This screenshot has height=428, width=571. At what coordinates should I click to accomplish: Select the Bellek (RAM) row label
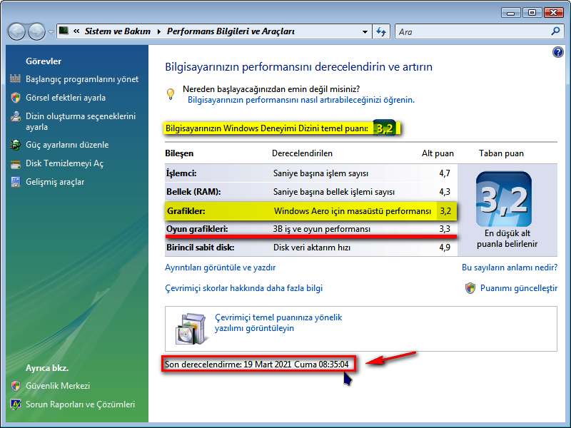tap(193, 192)
